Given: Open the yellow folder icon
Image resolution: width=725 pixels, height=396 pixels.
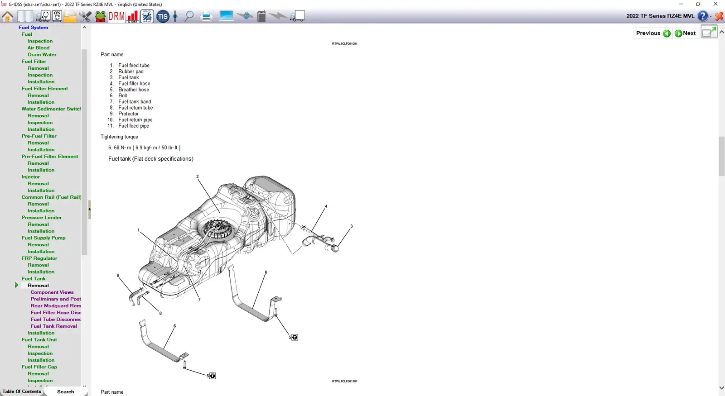Looking at the screenshot, I should [70, 17].
